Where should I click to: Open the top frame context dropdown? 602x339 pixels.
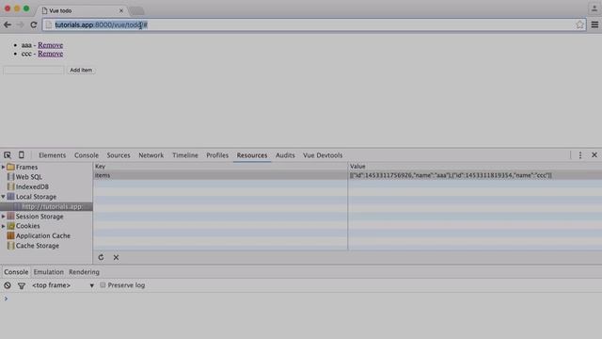(63, 285)
